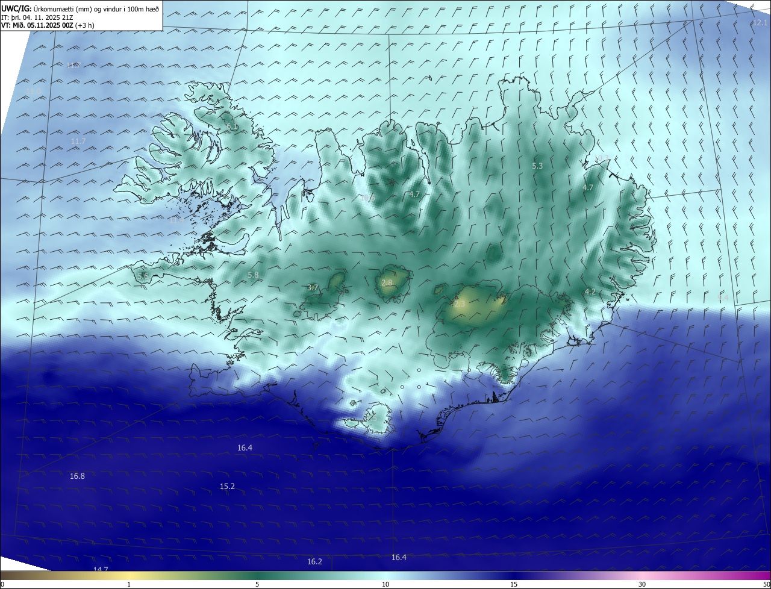
Task: Click the 4.2 map value label
Action: point(590,292)
